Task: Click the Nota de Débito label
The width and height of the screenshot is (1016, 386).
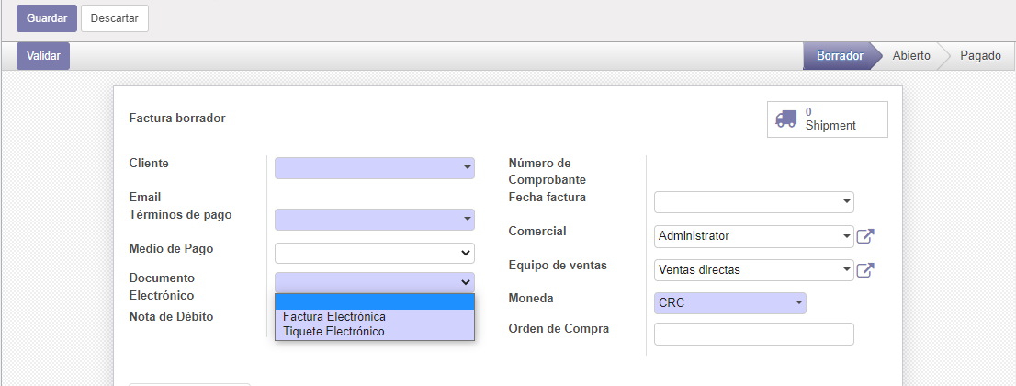Action: (171, 316)
